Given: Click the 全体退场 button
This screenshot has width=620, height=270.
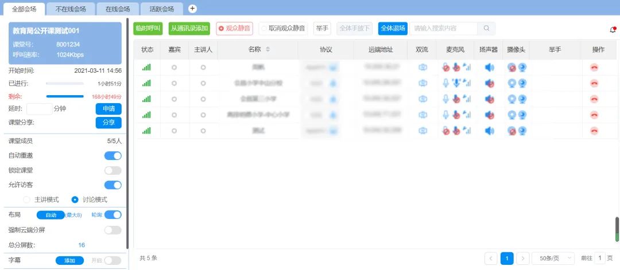Looking at the screenshot, I should [x=393, y=28].
